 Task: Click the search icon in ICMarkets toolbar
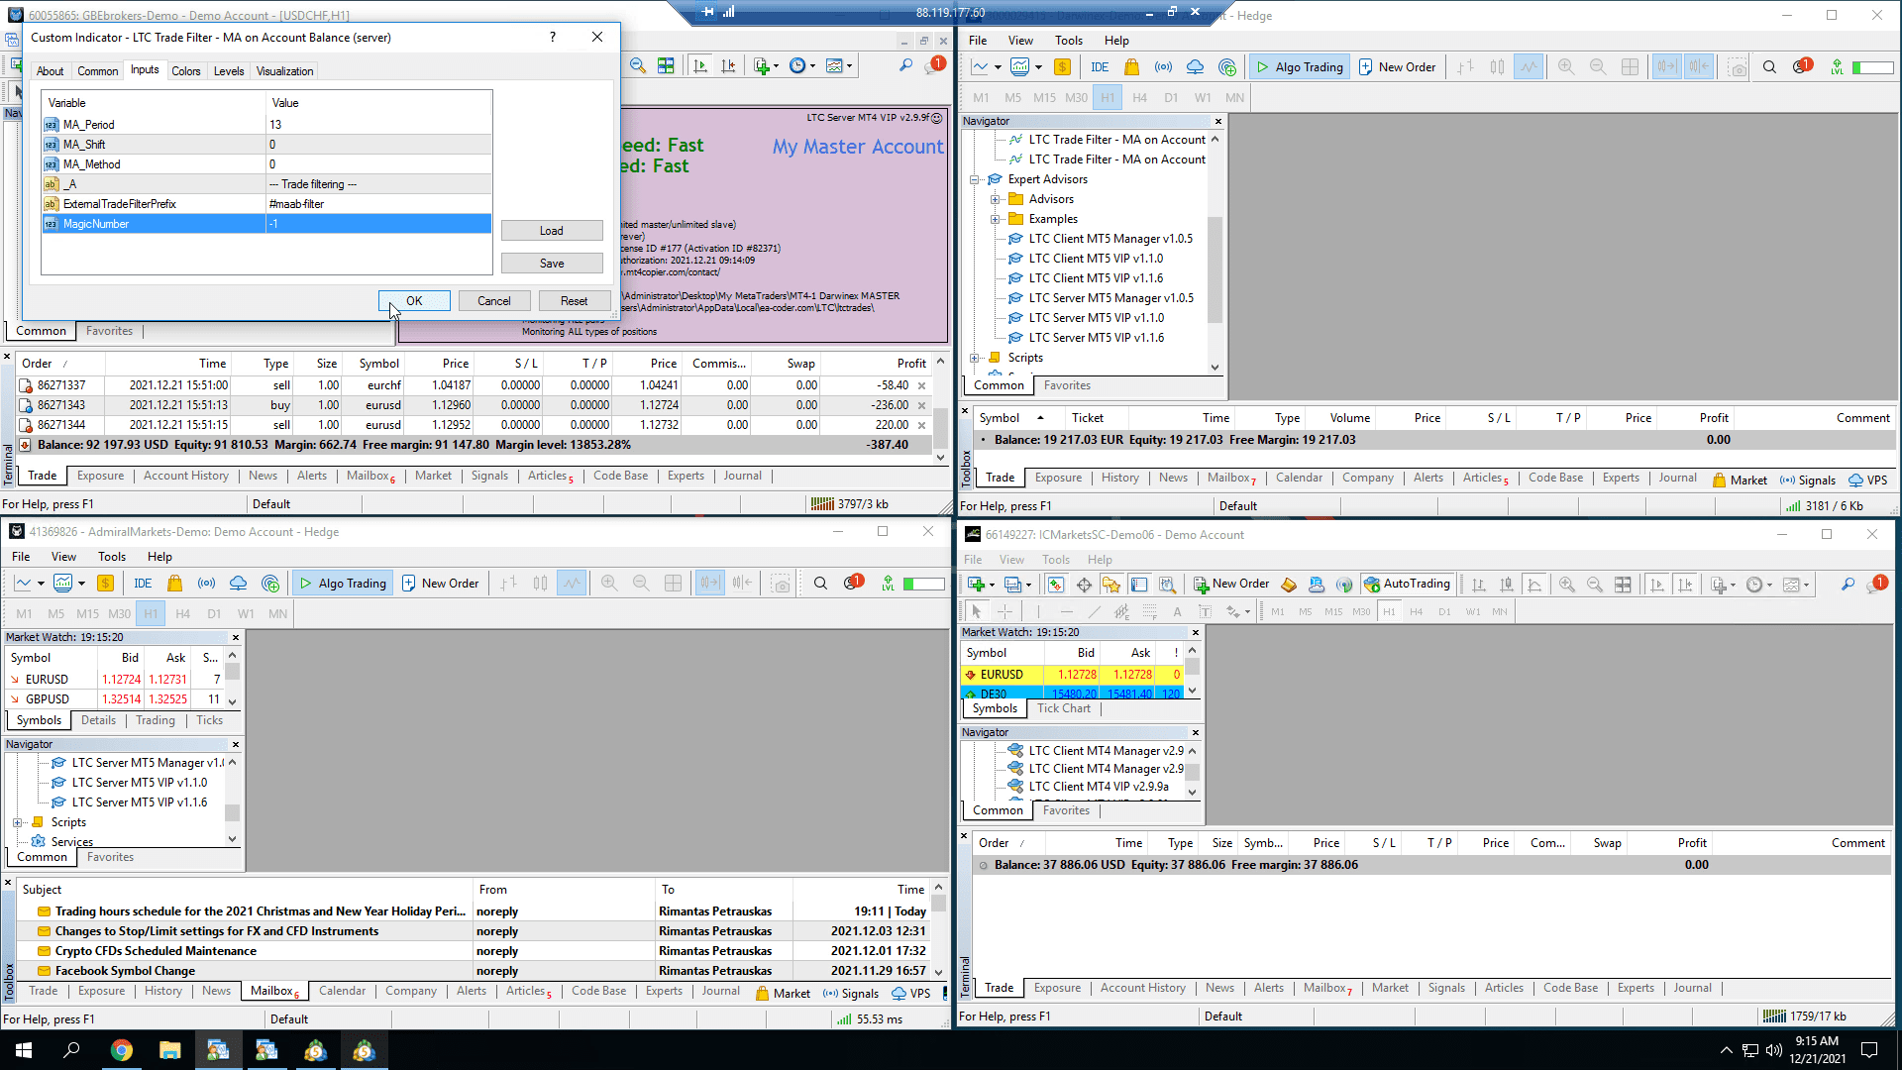point(1848,585)
